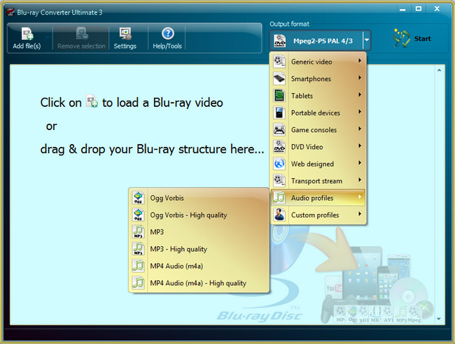This screenshot has height=344, width=455.
Task: Expand Custom profiles submenu arrow
Action: coord(360,214)
